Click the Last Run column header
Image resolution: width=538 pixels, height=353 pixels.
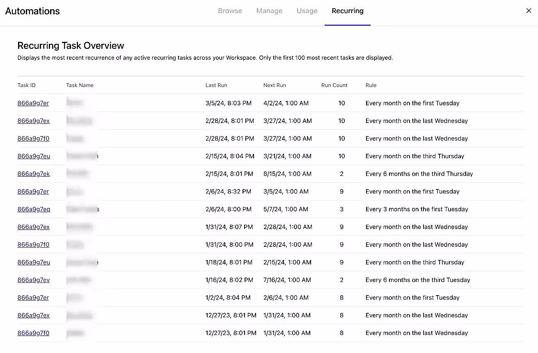click(x=216, y=85)
